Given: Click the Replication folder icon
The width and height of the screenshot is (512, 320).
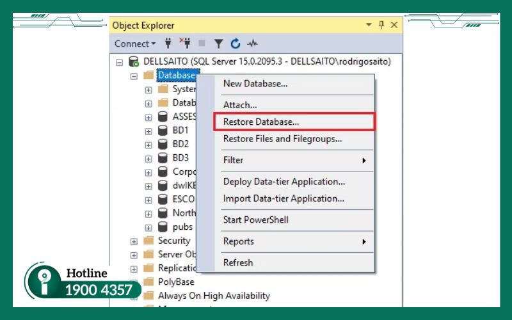Looking at the screenshot, I should click(148, 268).
